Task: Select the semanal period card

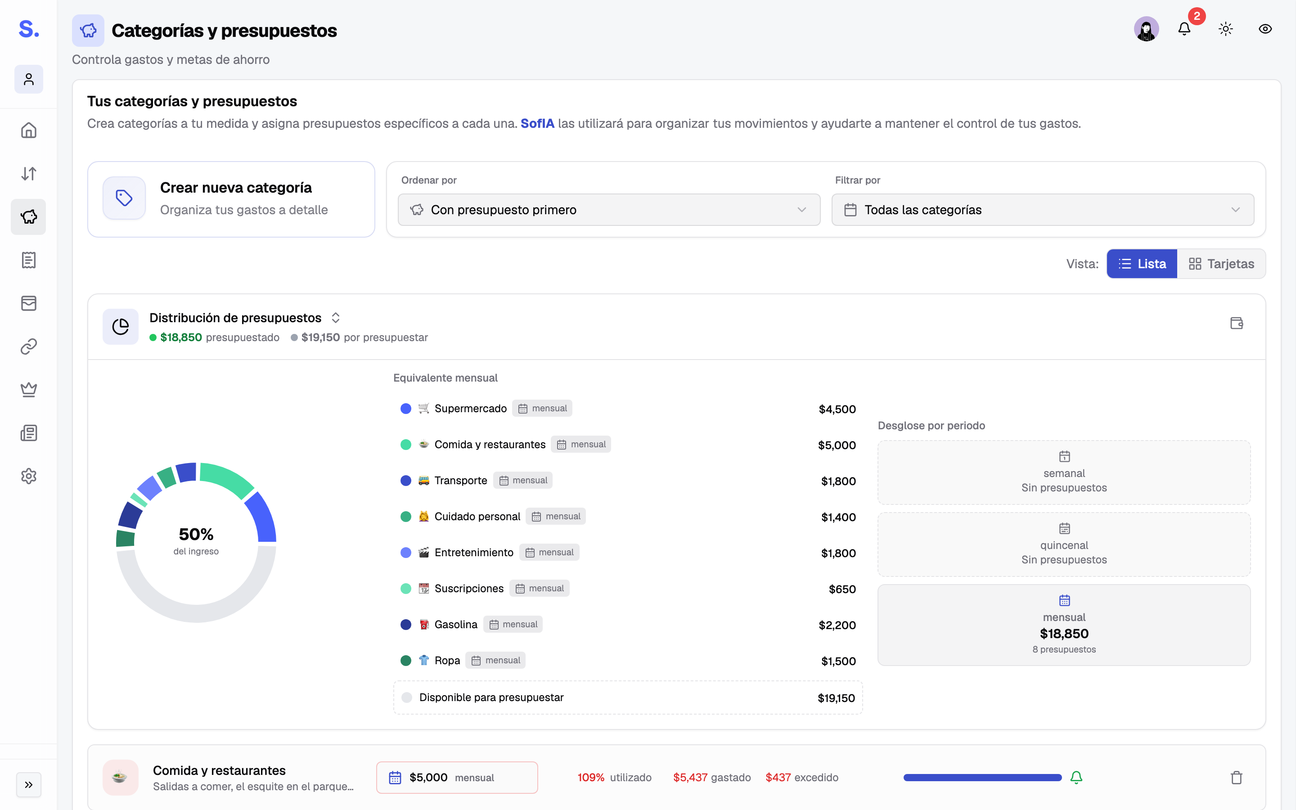Action: 1064,472
